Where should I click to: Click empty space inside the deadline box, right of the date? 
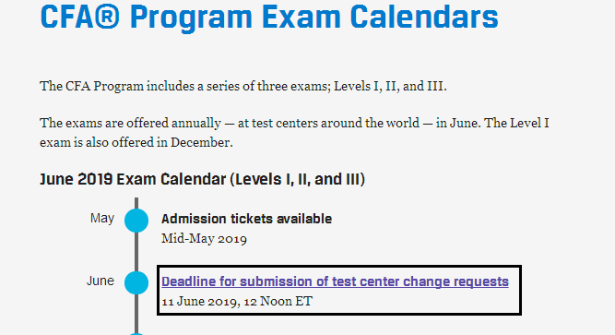coord(416,302)
